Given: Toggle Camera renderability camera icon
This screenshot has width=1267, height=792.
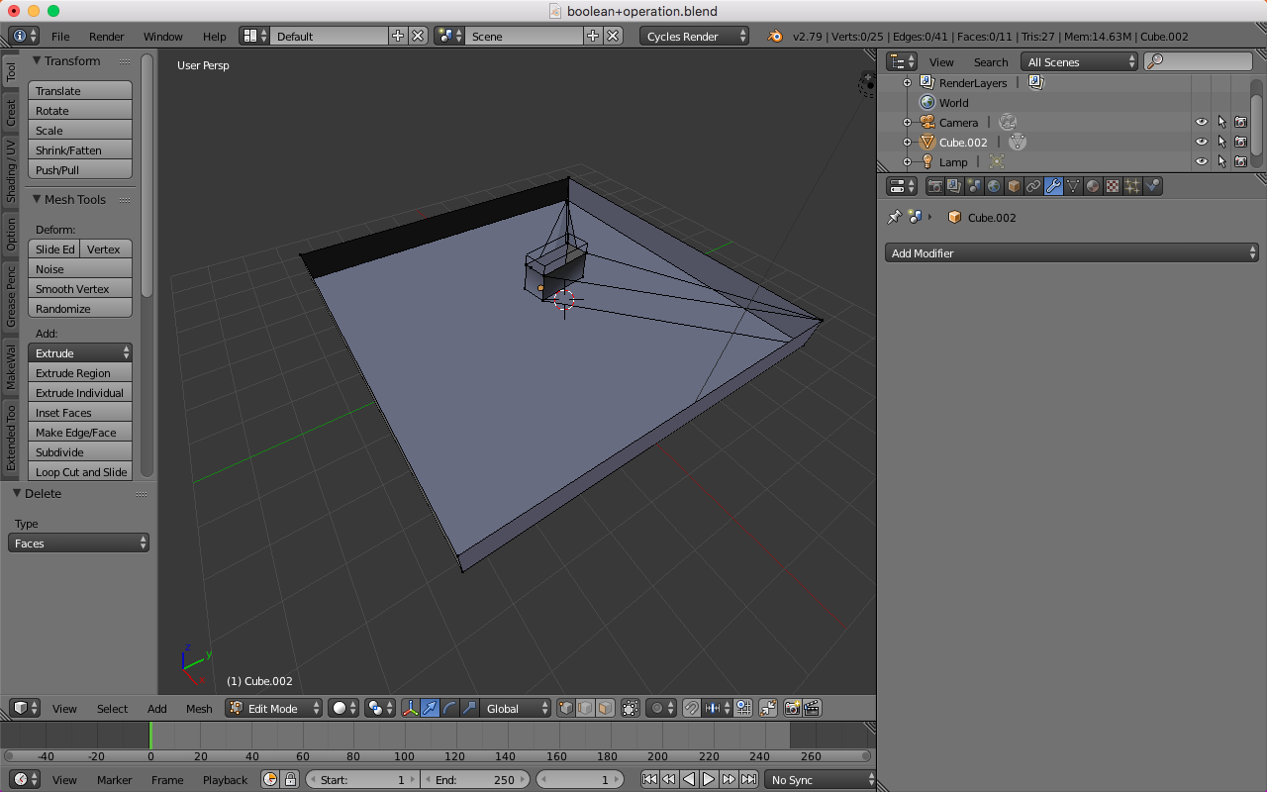Looking at the screenshot, I should [x=1240, y=122].
